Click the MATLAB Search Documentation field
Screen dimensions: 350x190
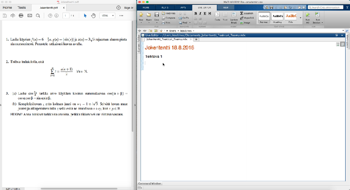point(325,7)
